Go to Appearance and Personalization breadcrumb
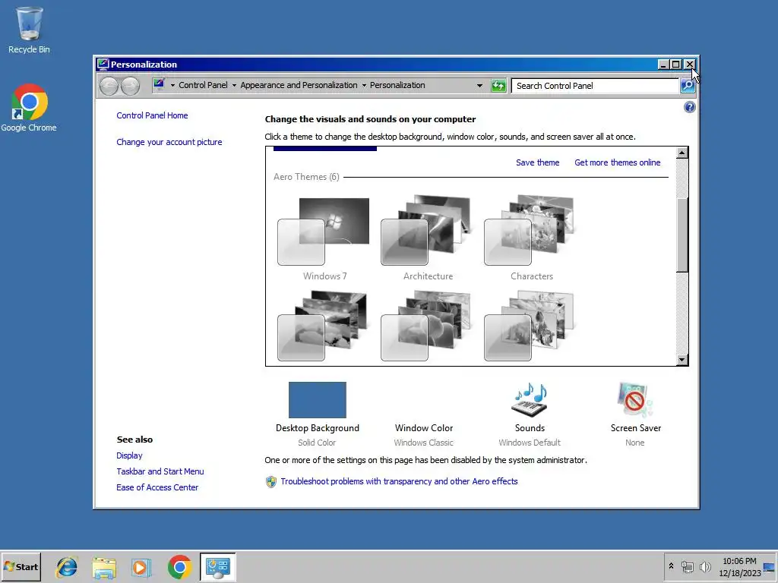This screenshot has height=583, width=778. [x=299, y=85]
